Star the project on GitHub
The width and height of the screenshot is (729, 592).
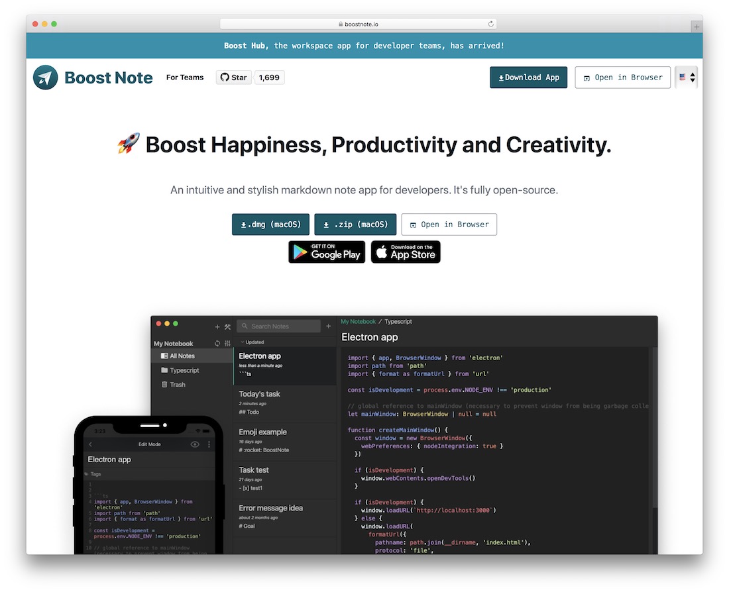(233, 77)
